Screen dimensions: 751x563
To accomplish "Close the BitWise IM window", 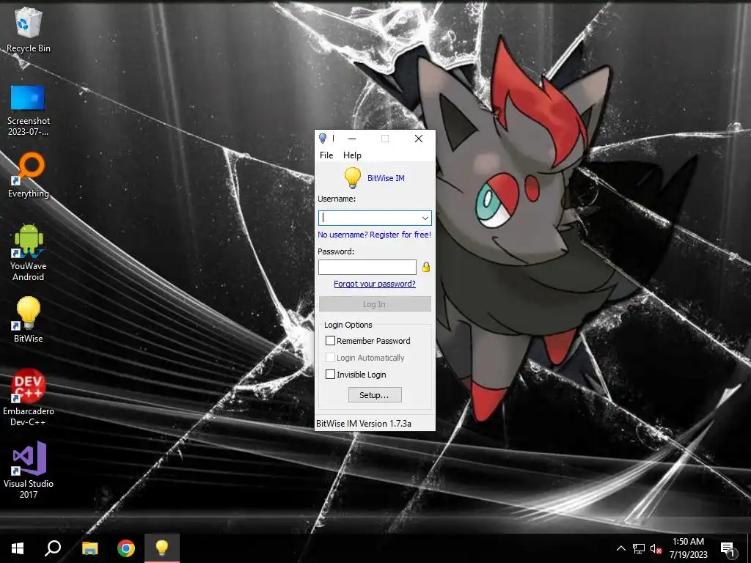I will click(419, 139).
